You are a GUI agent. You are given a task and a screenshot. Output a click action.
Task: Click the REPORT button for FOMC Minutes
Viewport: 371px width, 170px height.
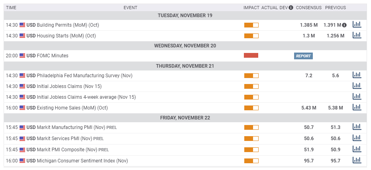tap(303, 56)
